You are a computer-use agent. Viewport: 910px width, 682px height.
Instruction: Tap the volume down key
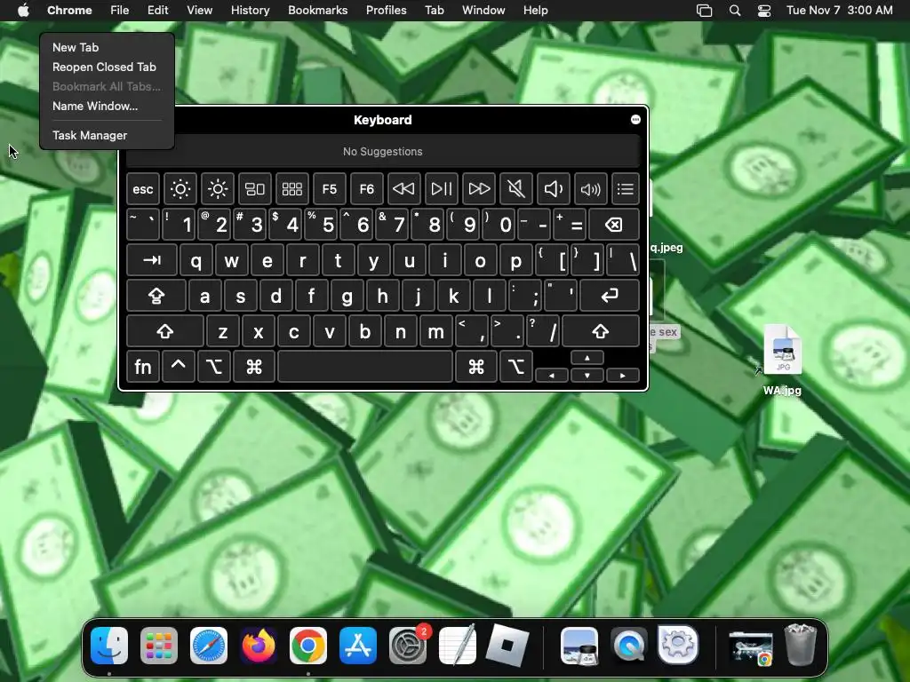pyautogui.click(x=553, y=189)
